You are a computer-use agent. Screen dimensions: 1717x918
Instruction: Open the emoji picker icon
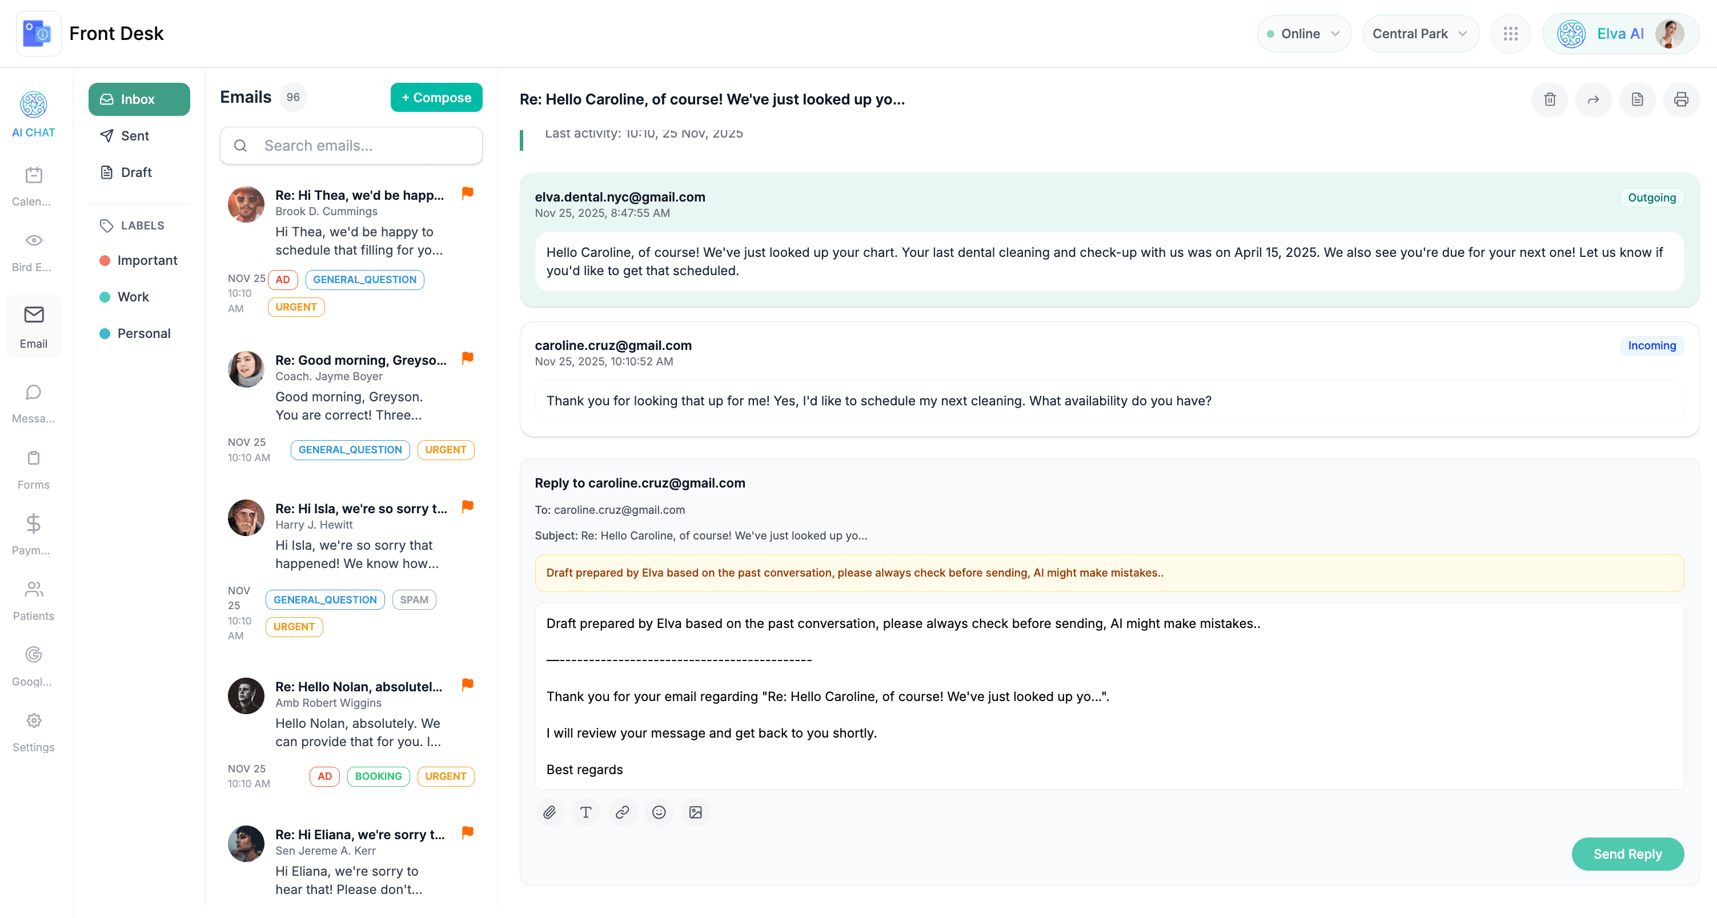click(659, 812)
